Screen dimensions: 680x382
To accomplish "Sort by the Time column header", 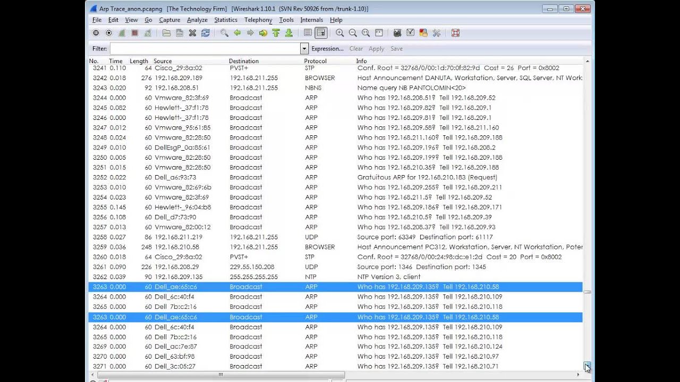I will [115, 61].
